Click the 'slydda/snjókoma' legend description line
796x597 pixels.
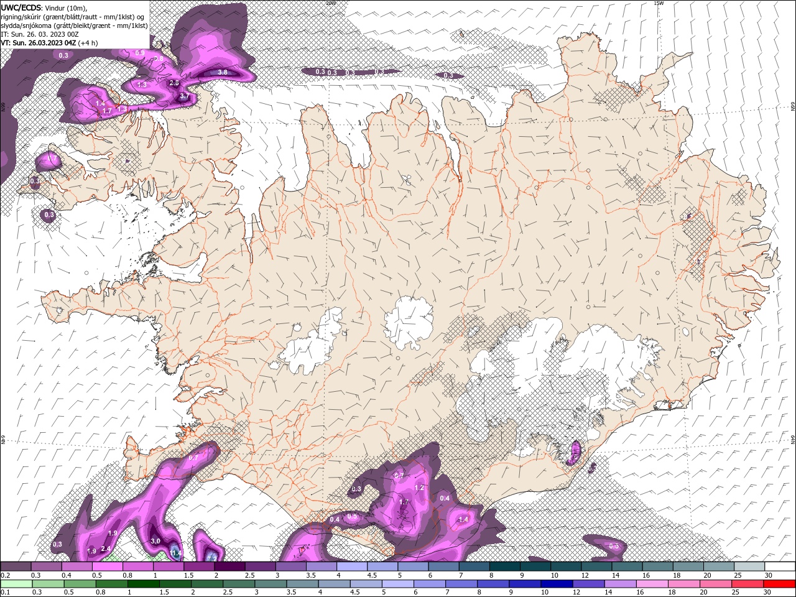coord(74,25)
